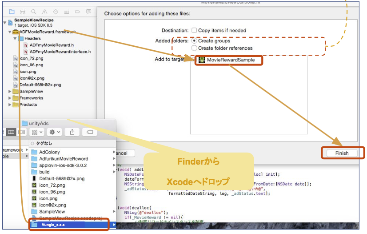The width and height of the screenshot is (367, 234).
Task: Switch Finder to cover flow view icon
Action: tap(22, 132)
